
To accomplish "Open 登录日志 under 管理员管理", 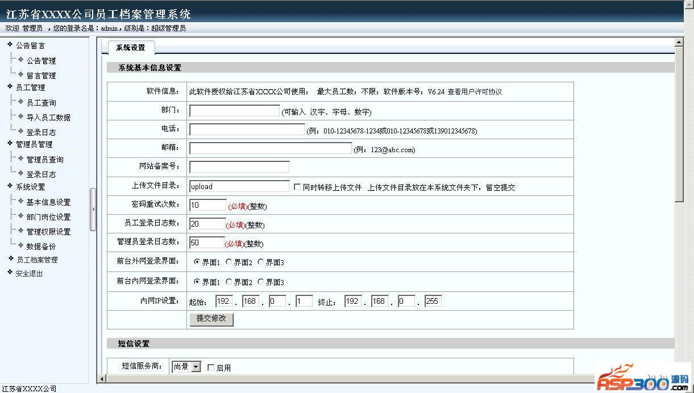I will 41,174.
